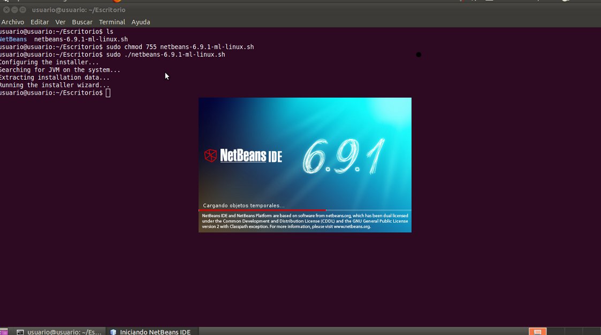Open the Editar menu

(40, 22)
